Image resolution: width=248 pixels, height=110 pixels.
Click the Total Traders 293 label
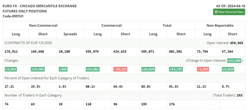(x=228, y=95)
